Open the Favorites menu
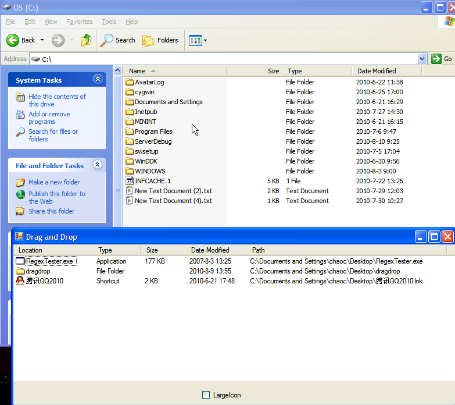 [79, 22]
